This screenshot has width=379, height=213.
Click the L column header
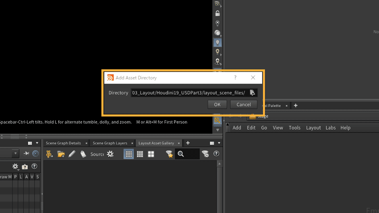[x=21, y=177]
